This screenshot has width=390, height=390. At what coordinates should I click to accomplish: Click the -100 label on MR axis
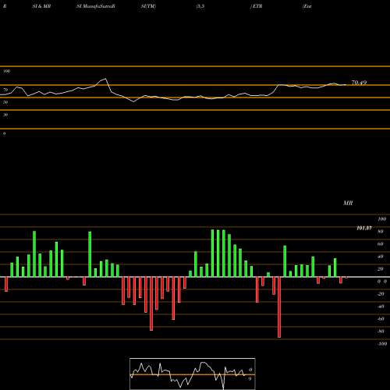[x=382, y=344]
